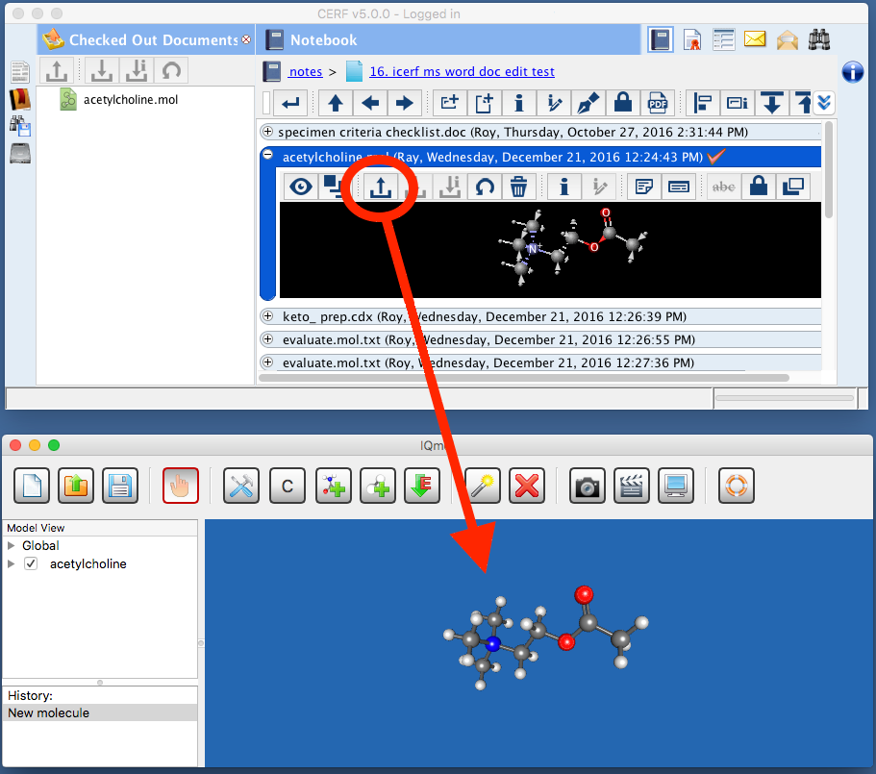
Task: Click the caption bar icon in entry toolbar
Action: (x=678, y=187)
